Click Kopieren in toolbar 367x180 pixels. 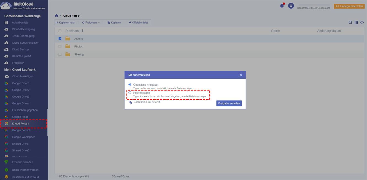click(x=114, y=22)
